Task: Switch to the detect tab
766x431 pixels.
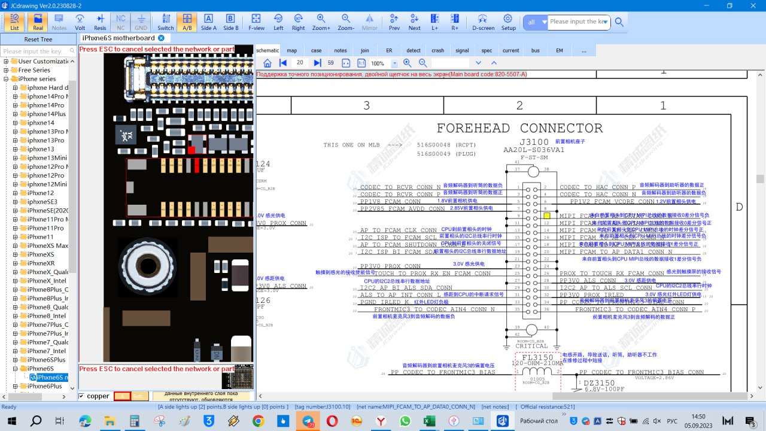Action: [x=414, y=50]
